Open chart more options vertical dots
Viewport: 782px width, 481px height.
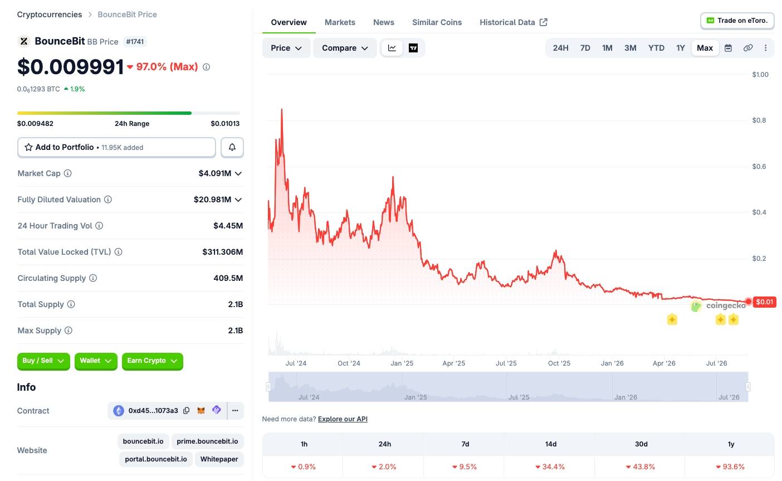[766, 48]
